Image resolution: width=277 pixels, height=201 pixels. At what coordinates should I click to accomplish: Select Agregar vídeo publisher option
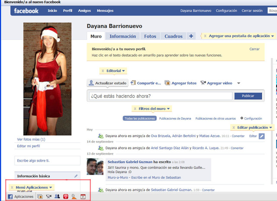(216, 83)
